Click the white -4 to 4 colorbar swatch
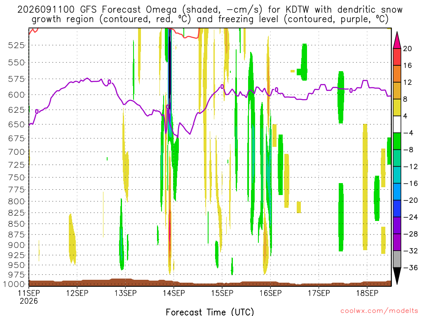 [397, 124]
